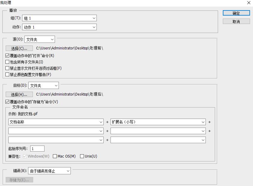Open the 源(O) dropdown set to 文件夹
Viewport: 253px width, 186px height.
click(40, 39)
